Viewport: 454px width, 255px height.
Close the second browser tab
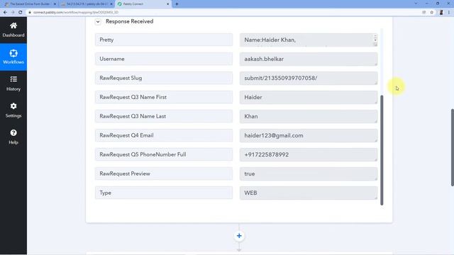tap(111, 4)
